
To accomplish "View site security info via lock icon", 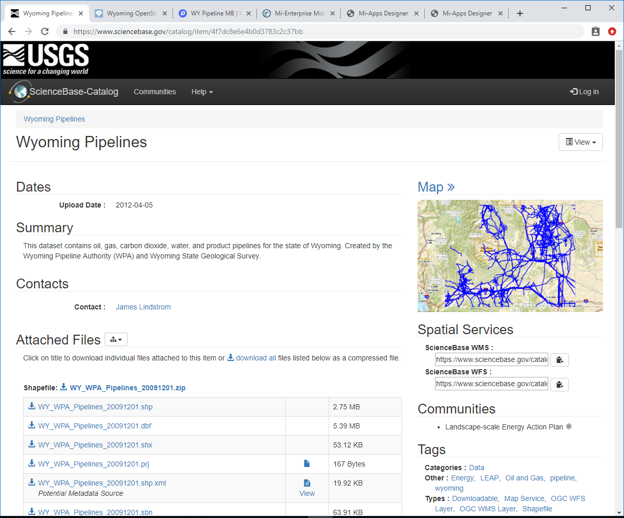I will (x=65, y=31).
